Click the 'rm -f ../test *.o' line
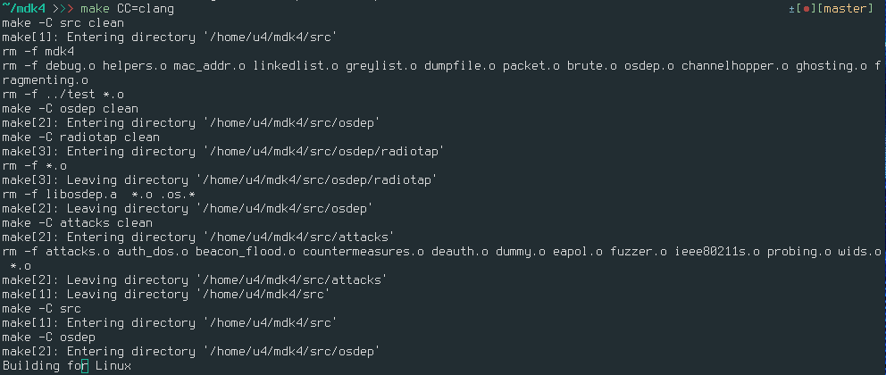 coord(63,95)
